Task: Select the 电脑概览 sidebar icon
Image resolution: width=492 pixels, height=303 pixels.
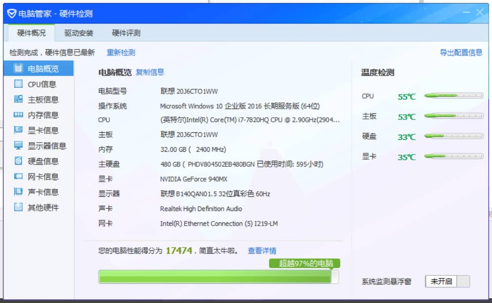Action: tap(18, 68)
